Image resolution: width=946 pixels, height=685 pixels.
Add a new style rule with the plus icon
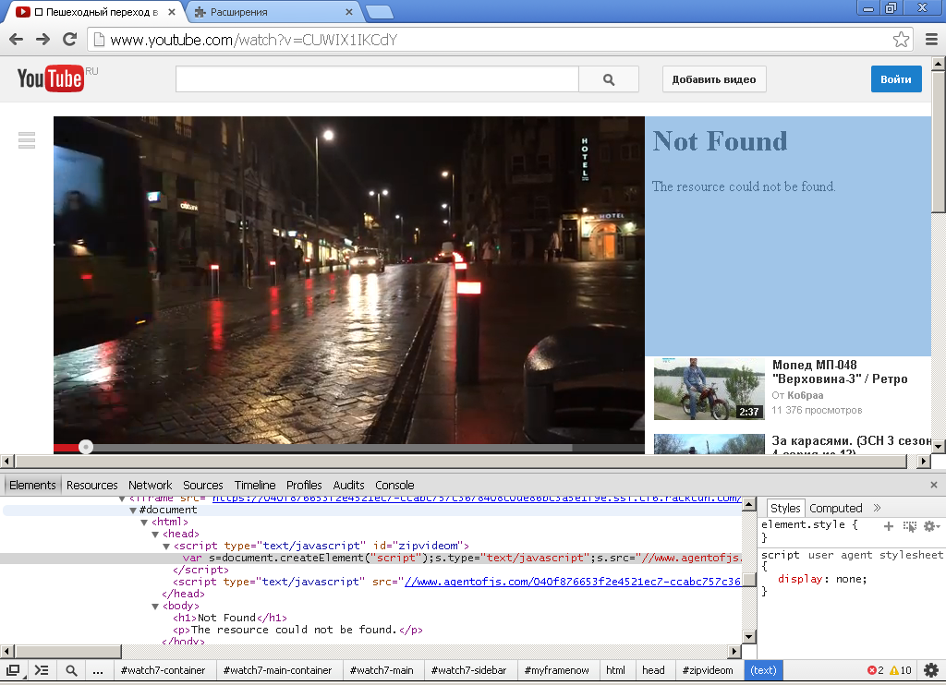888,526
